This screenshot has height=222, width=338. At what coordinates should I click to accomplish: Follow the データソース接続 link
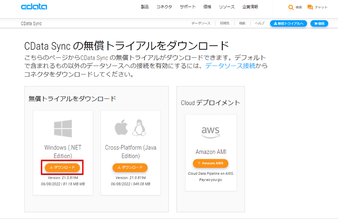point(230,66)
